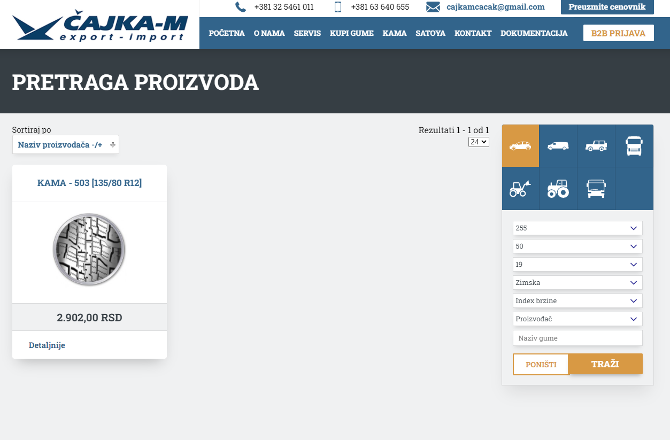Open the DOKUMENTACIJA menu item

534,33
